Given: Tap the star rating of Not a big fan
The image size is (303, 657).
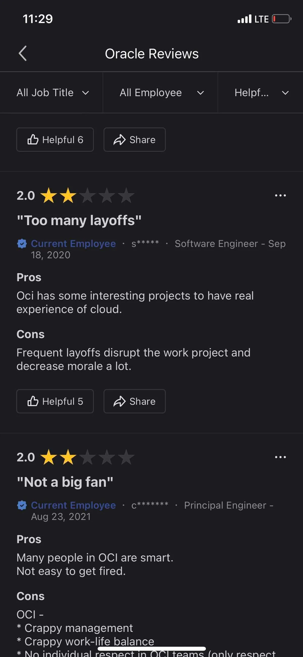Looking at the screenshot, I should (87, 457).
